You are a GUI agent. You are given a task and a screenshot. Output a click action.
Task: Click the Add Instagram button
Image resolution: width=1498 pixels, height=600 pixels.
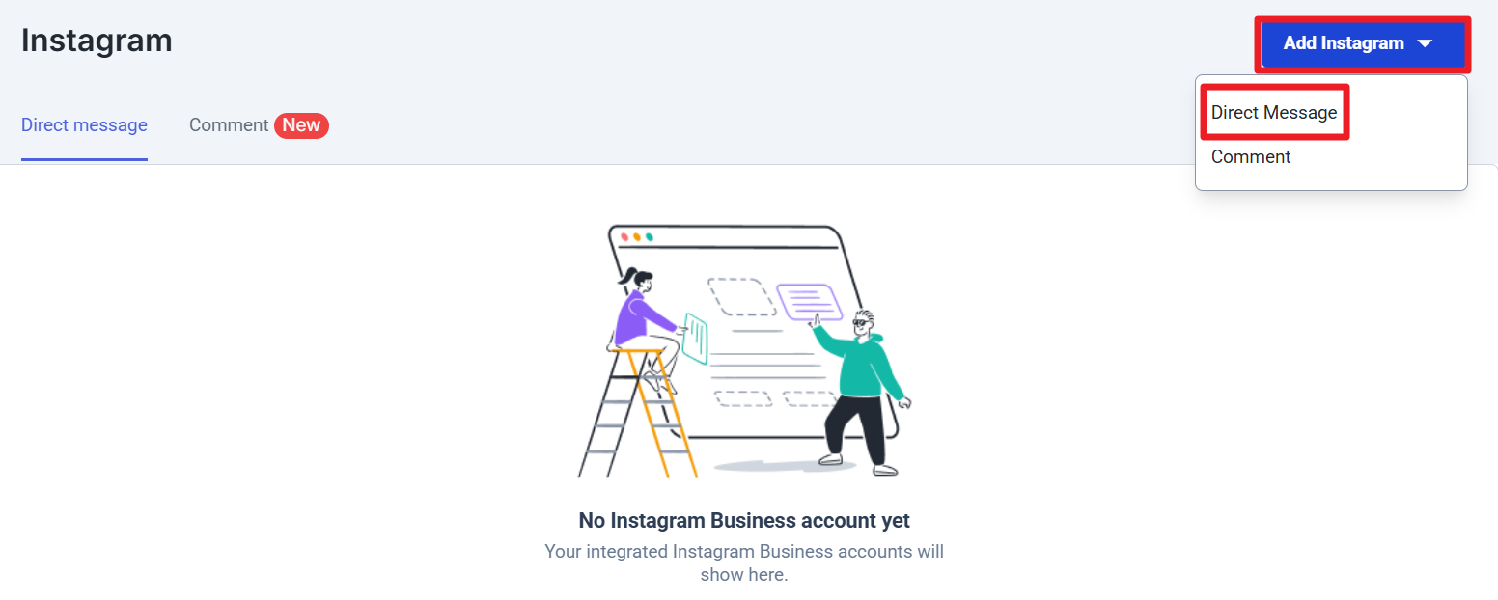coord(1343,43)
